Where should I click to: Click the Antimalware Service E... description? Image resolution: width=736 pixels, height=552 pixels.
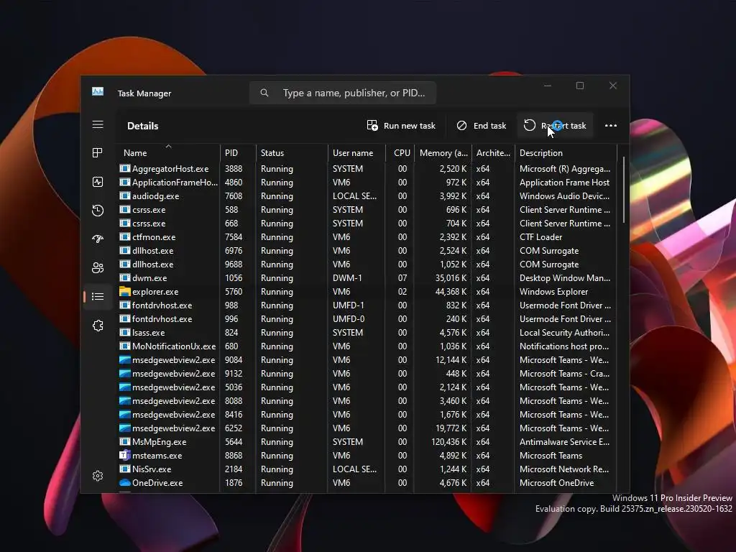565,442
